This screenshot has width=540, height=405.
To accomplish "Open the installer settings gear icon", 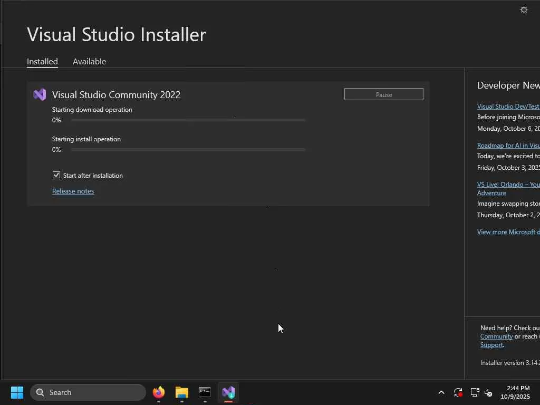I will [524, 9].
